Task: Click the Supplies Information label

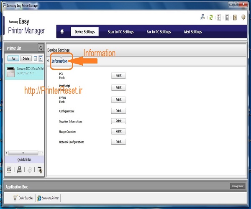Action: 71,121
